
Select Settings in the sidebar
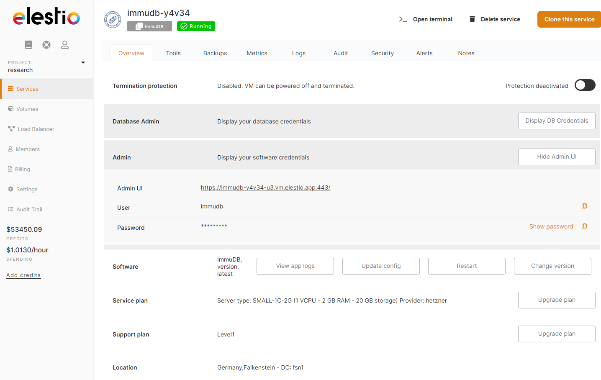[47, 189]
